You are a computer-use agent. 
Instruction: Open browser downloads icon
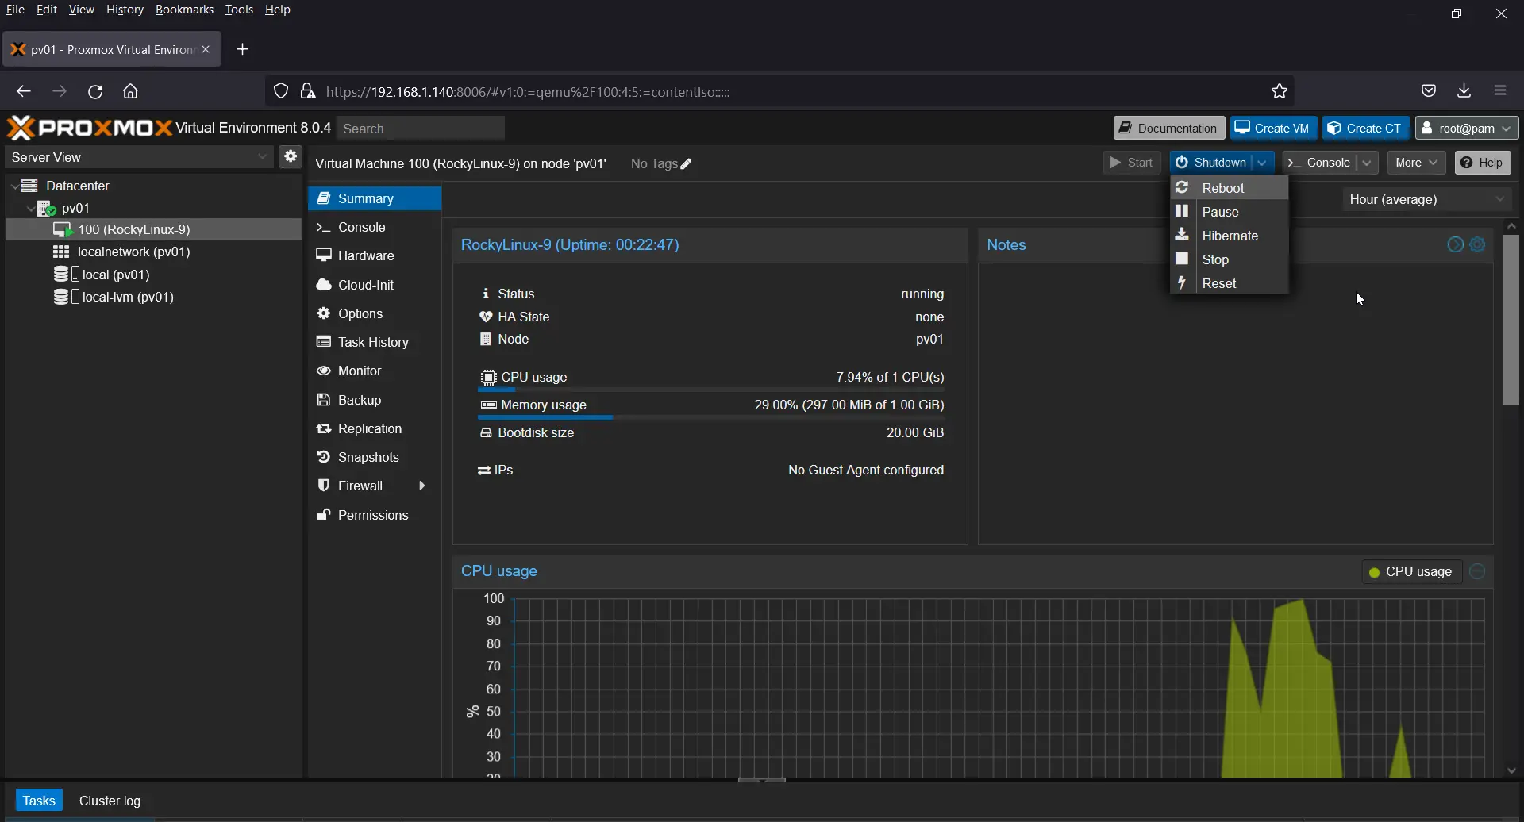(x=1464, y=91)
